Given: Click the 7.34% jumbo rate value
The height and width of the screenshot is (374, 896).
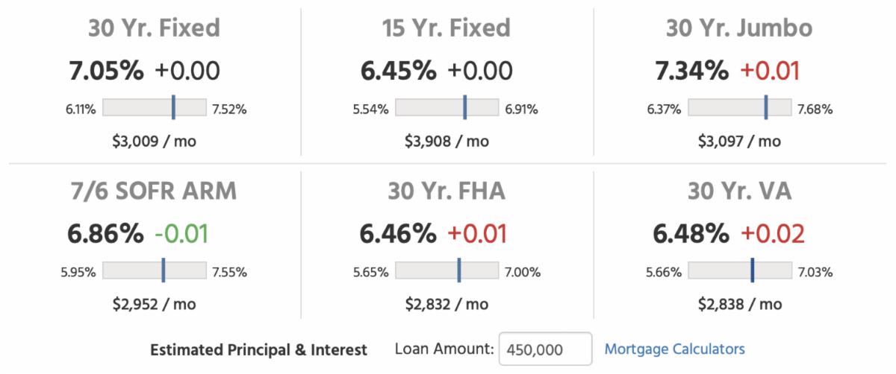Looking at the screenshot, I should pyautogui.click(x=691, y=72).
